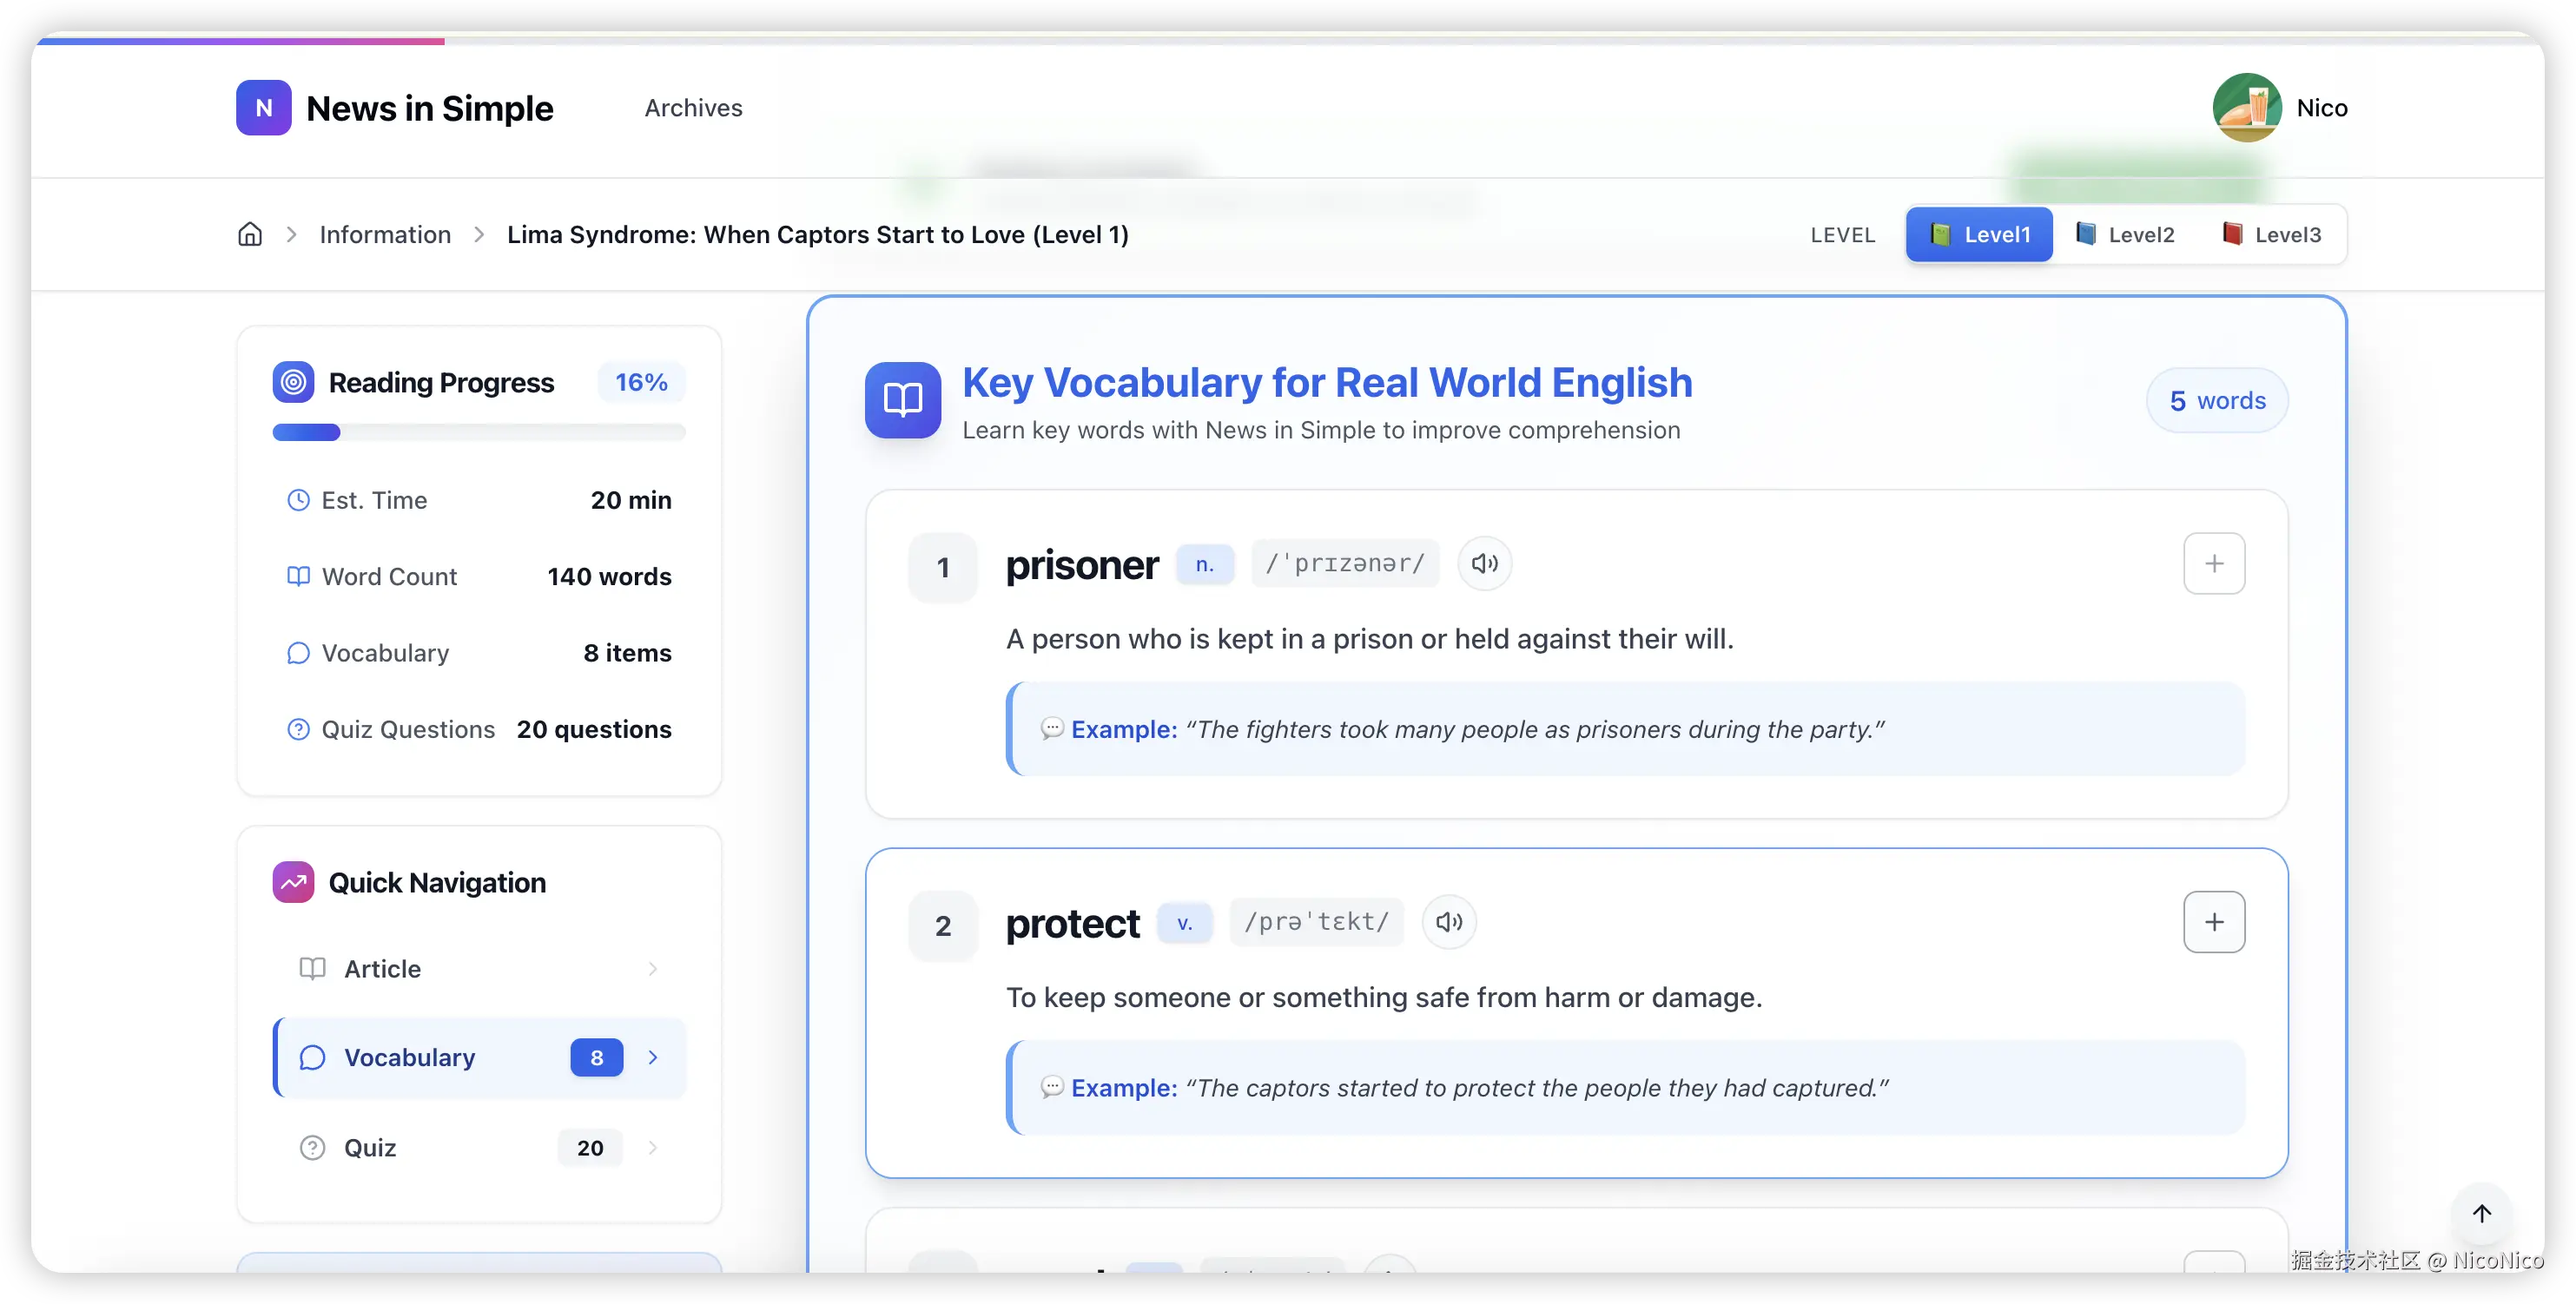2576x1304 pixels.
Task: Add prisoner to word list
Action: 2213,563
